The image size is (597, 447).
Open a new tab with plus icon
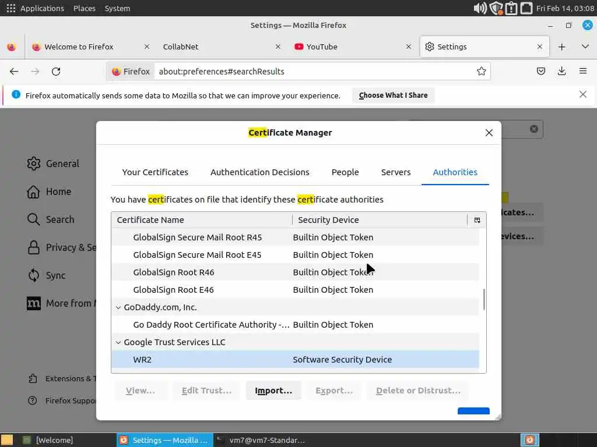coord(561,47)
